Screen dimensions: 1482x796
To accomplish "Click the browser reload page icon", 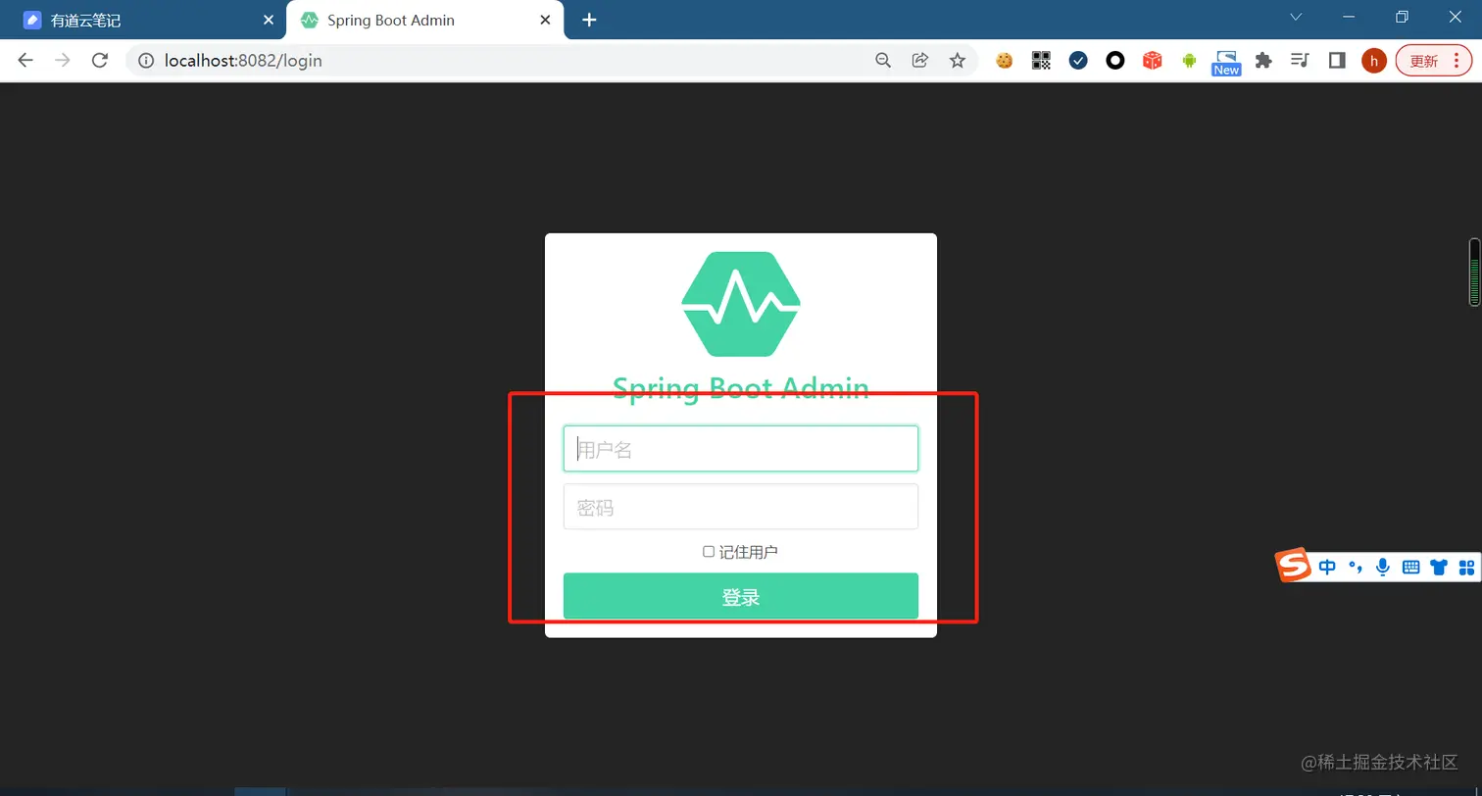I will (99, 61).
